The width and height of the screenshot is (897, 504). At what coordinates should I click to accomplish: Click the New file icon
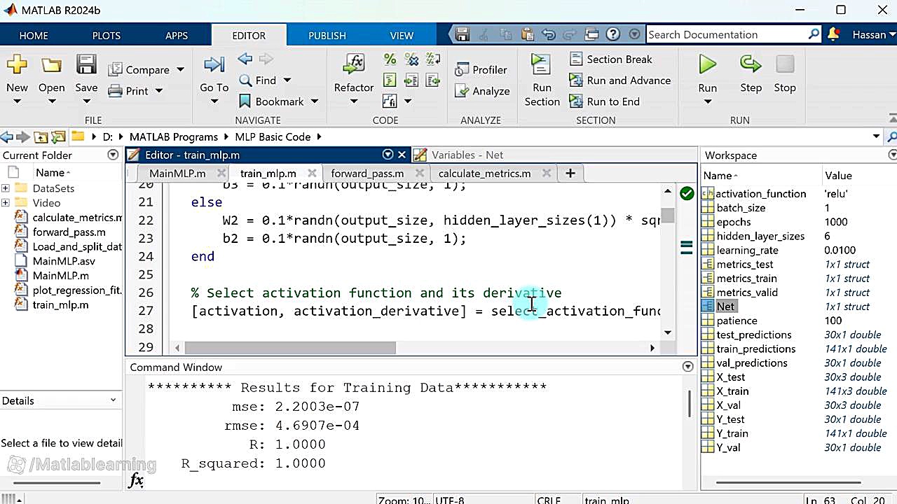pyautogui.click(x=17, y=65)
